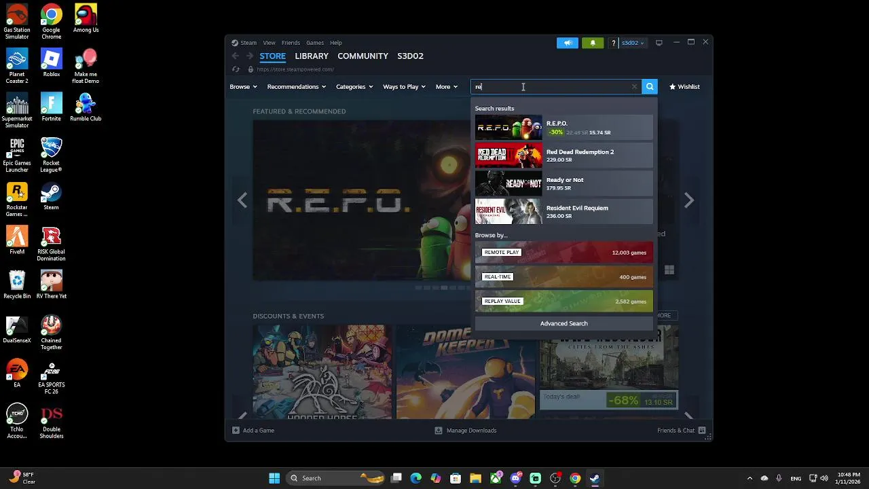Click the store URL address text
869x489 pixels.
point(295,69)
